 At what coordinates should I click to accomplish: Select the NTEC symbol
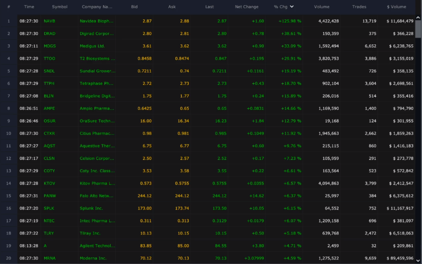49,221
